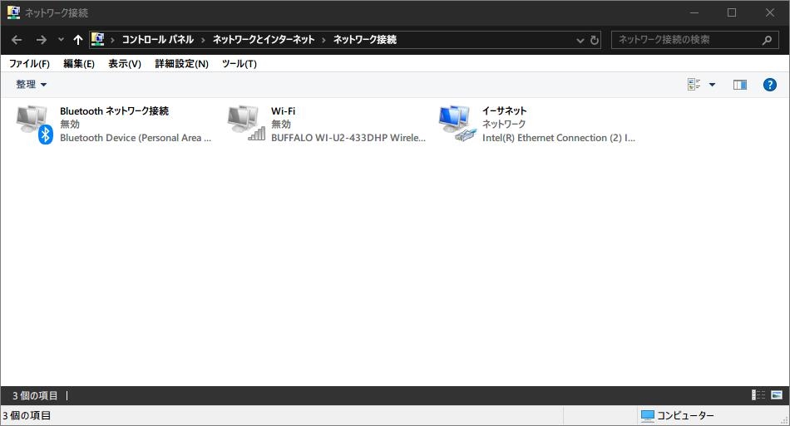Click the Intel(R) Ethernet Connection (2) text

558,138
